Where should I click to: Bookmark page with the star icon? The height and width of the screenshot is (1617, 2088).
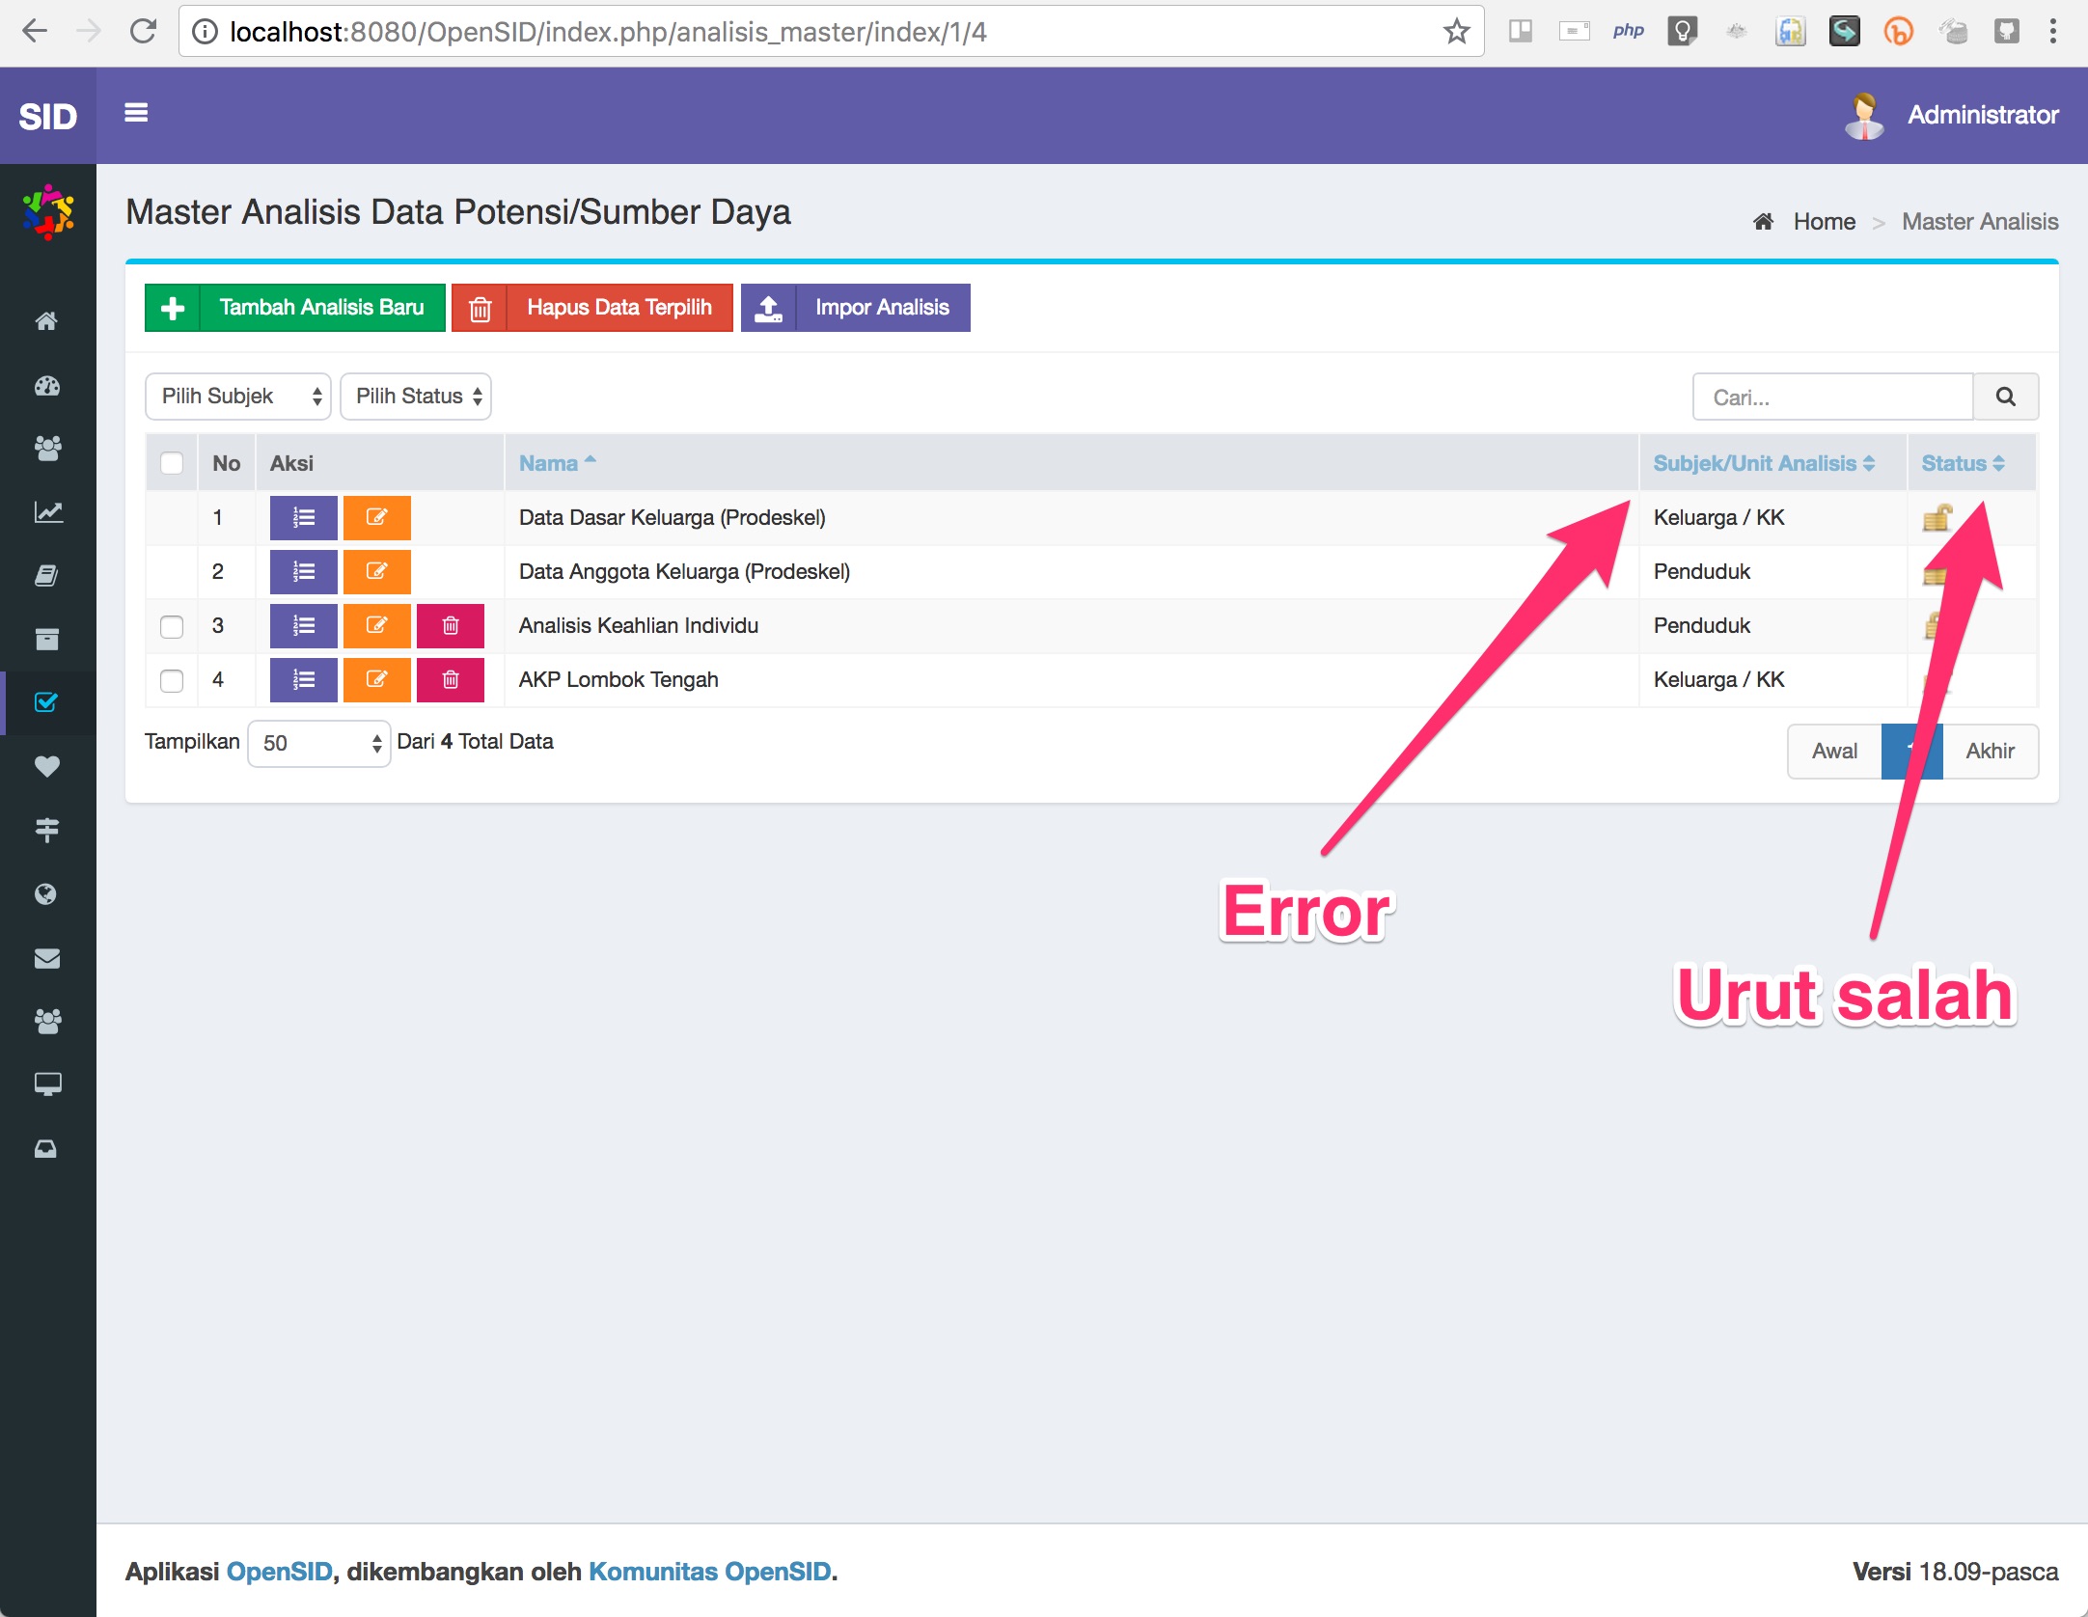1456,32
